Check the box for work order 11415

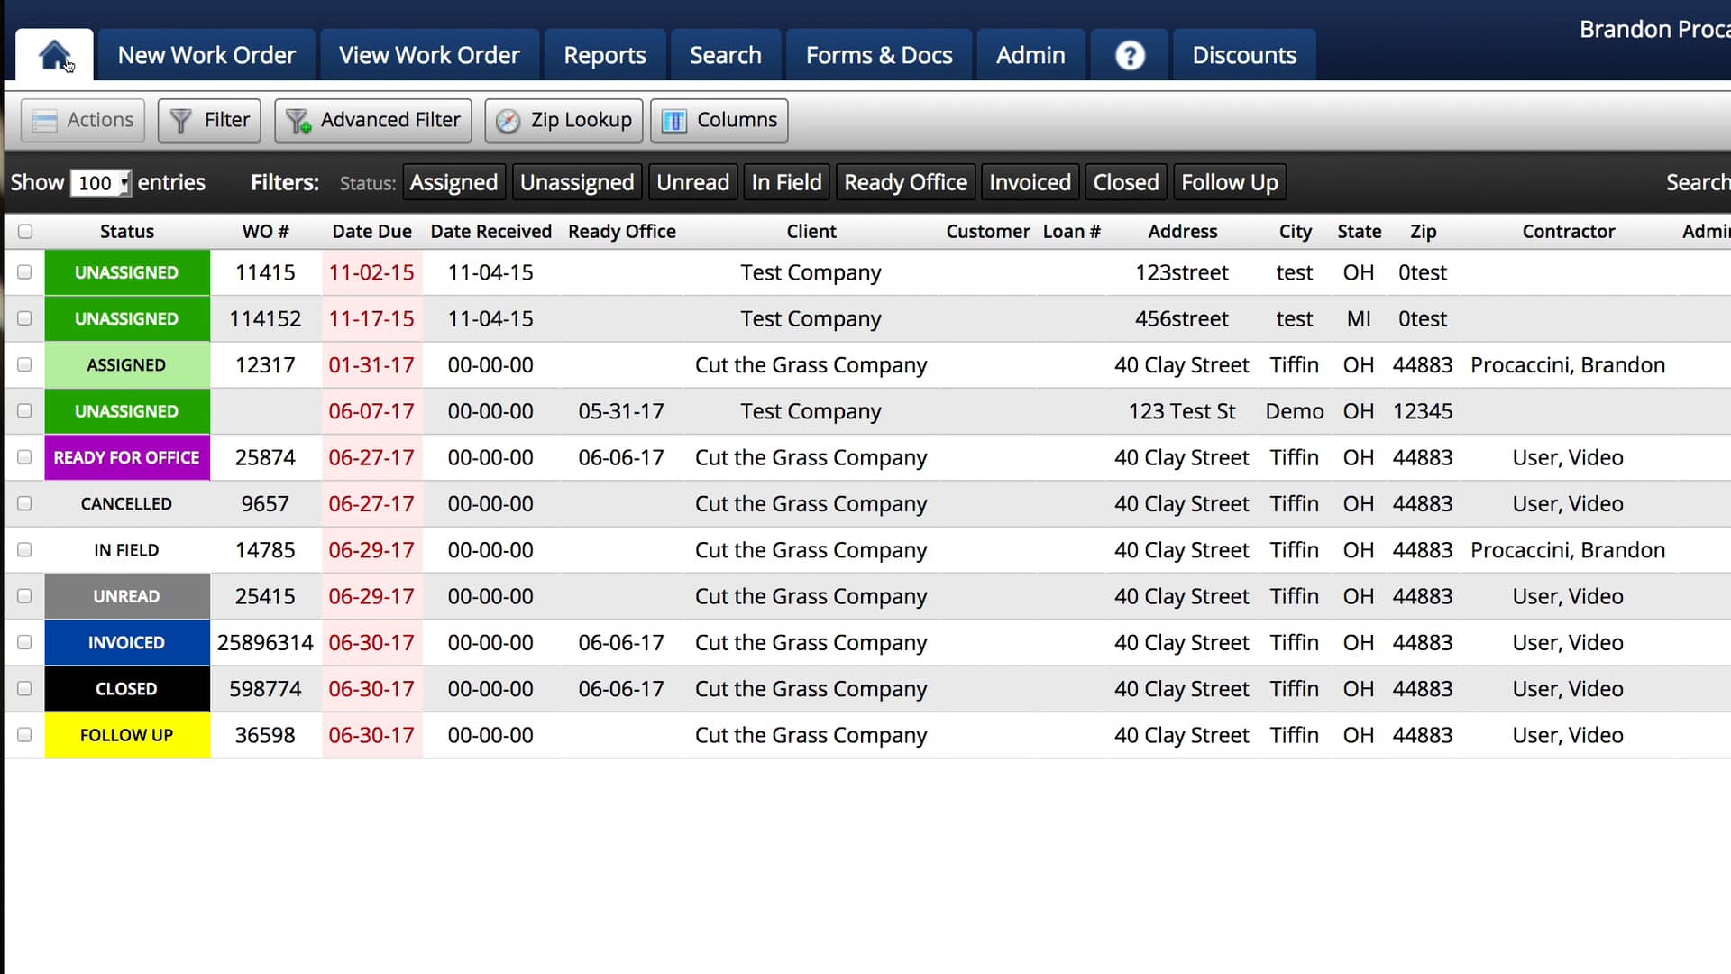click(24, 272)
